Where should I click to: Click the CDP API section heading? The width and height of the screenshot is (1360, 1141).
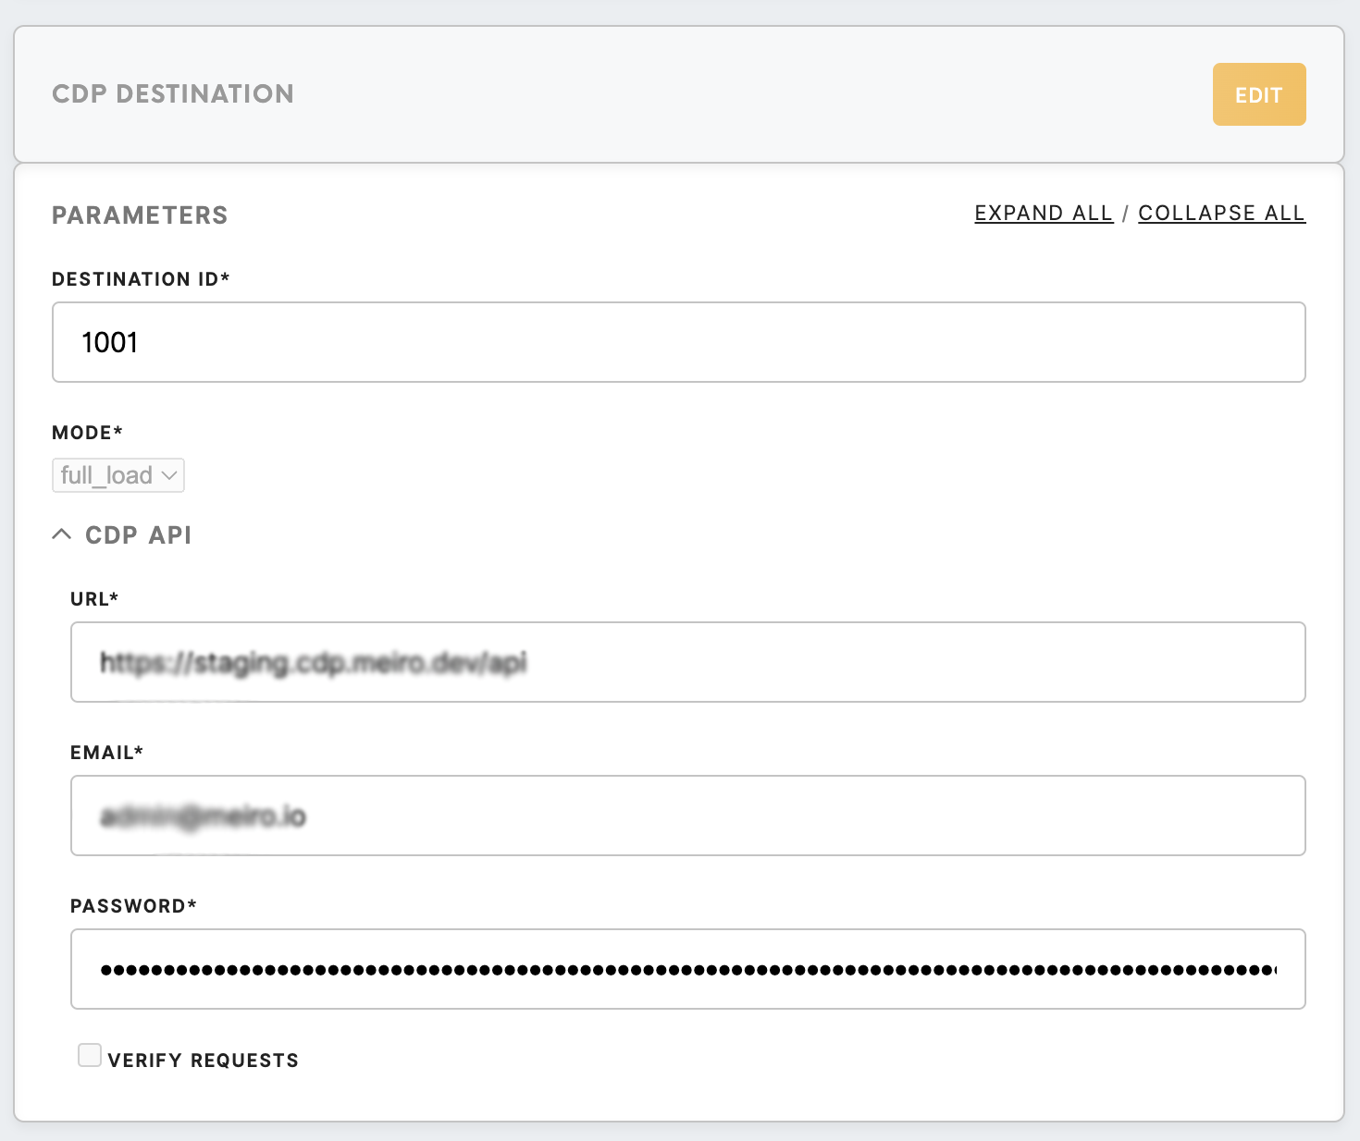coord(138,535)
